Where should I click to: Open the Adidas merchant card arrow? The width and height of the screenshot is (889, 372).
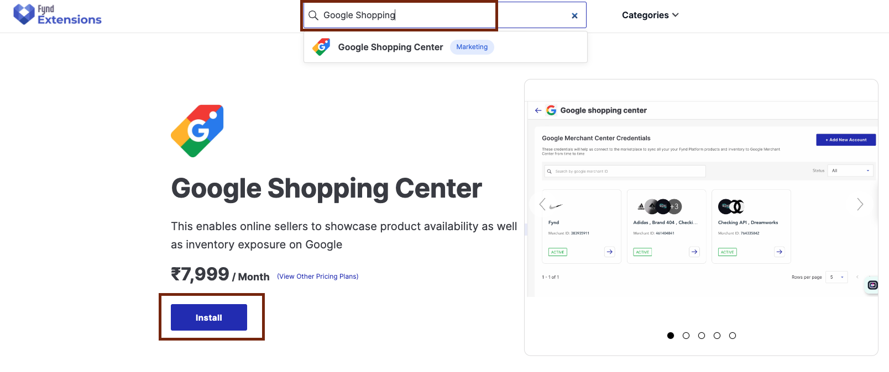(694, 252)
